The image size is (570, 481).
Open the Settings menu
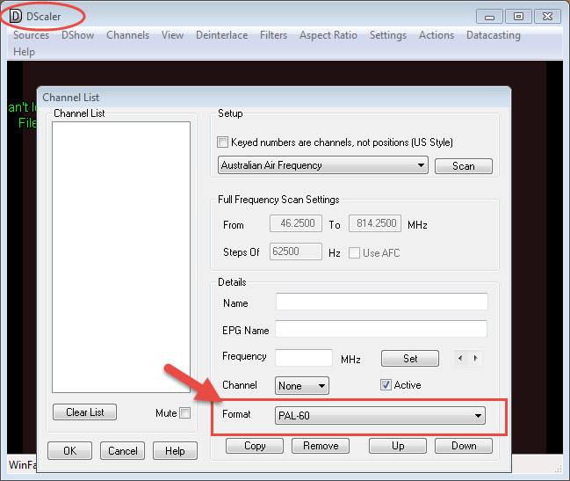pyautogui.click(x=388, y=35)
